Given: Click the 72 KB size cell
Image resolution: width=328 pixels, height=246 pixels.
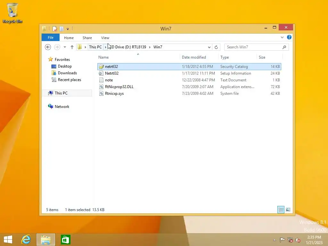Looking at the screenshot, I should pyautogui.click(x=275, y=86).
